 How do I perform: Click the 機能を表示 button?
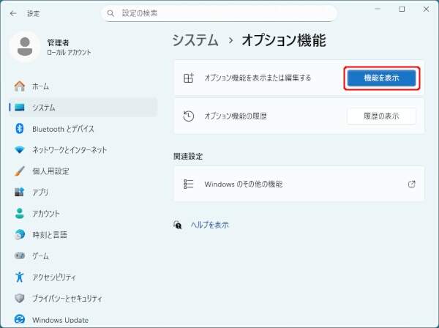pyautogui.click(x=381, y=78)
